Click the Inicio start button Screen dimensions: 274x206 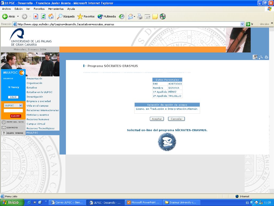pos(12,203)
